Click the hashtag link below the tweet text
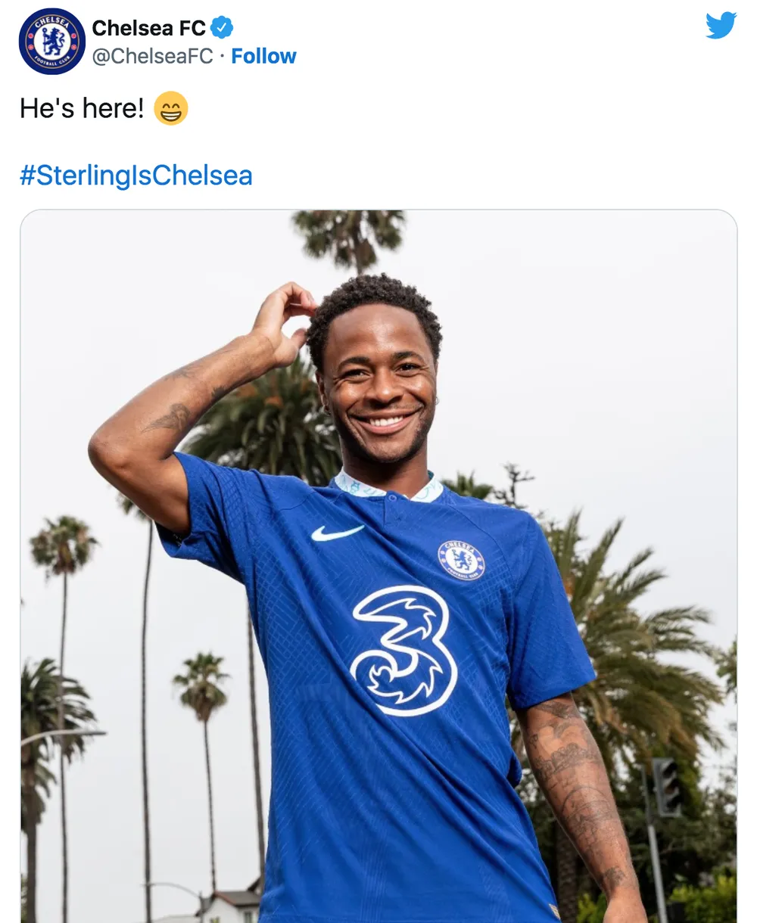The height and width of the screenshot is (923, 757). tap(138, 176)
